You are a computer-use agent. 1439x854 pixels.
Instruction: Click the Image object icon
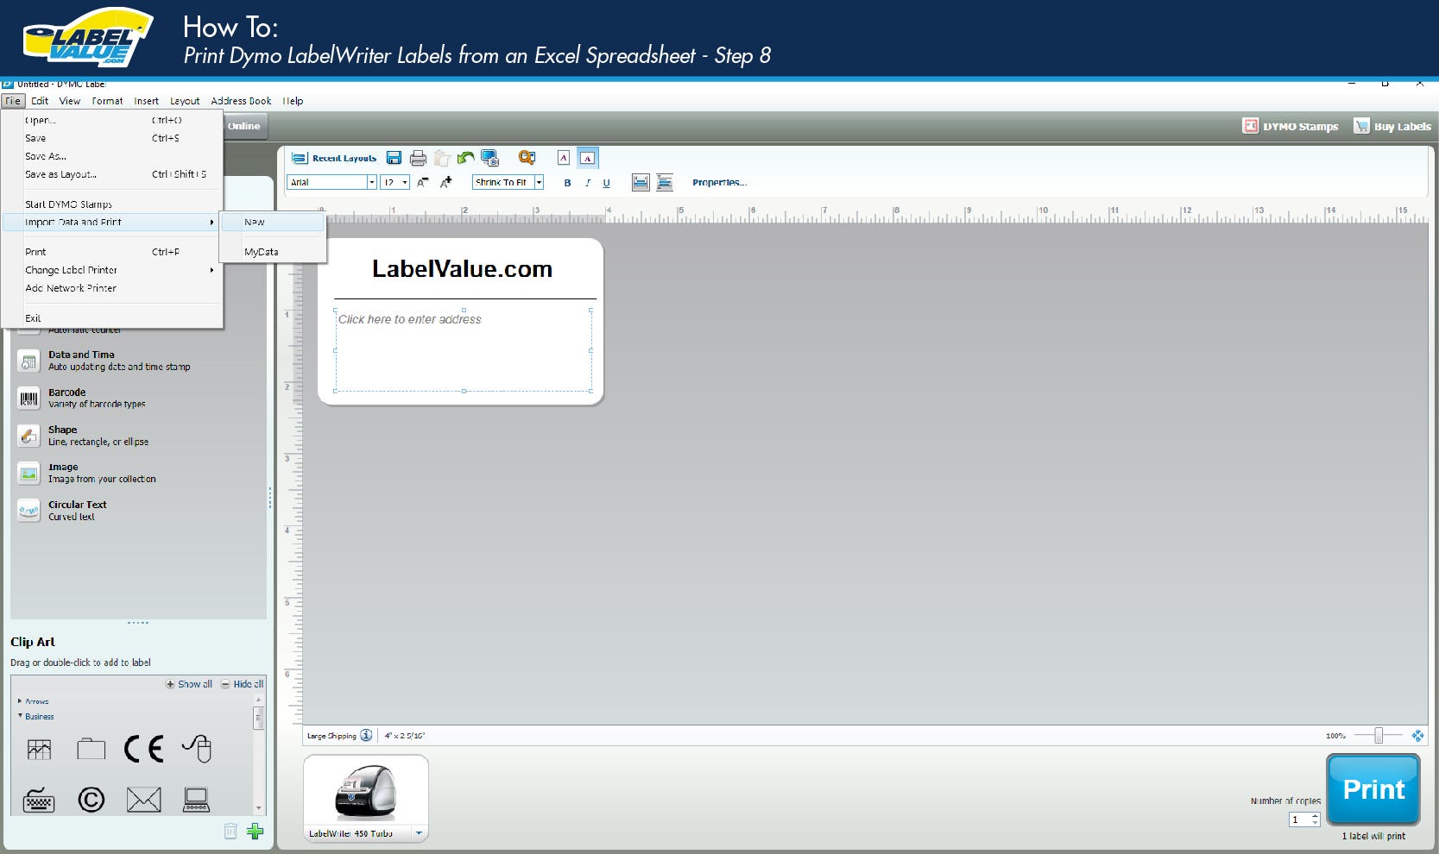28,473
